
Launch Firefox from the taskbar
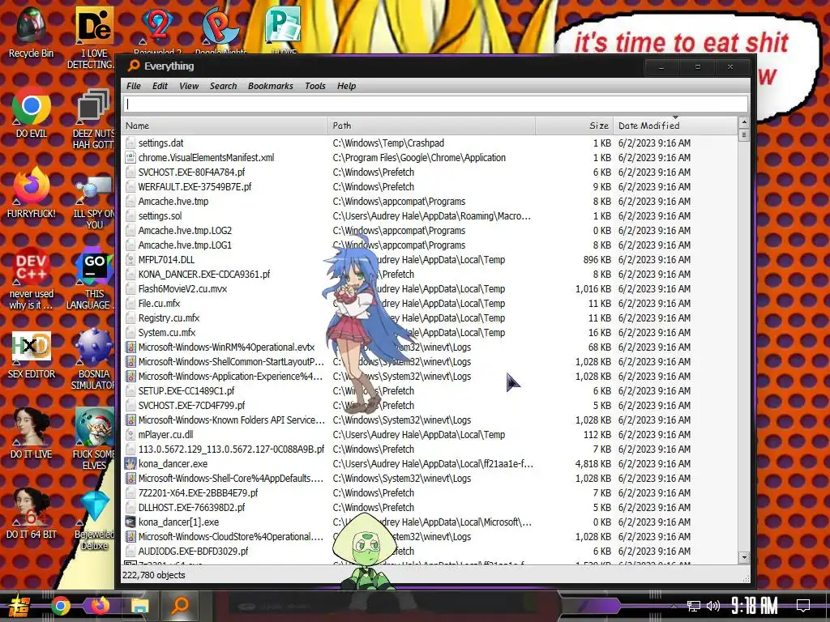pyautogui.click(x=100, y=606)
